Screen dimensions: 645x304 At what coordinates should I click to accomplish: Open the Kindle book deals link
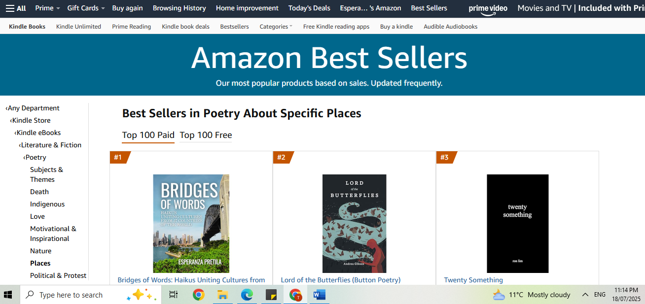pos(185,27)
